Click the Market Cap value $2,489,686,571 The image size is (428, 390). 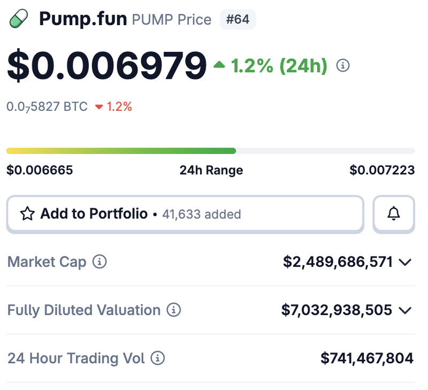pyautogui.click(x=338, y=262)
